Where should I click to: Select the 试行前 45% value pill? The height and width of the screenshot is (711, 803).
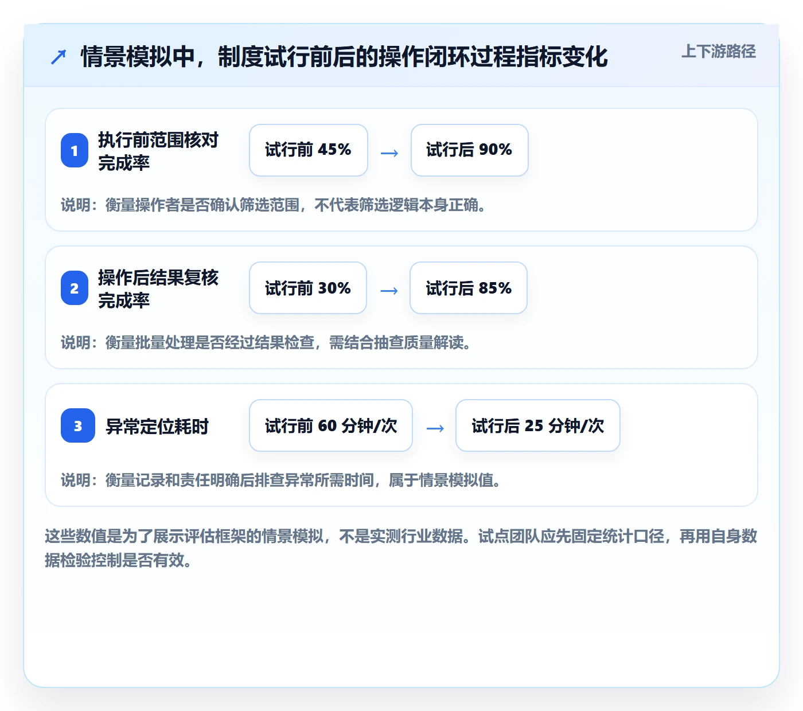[309, 150]
